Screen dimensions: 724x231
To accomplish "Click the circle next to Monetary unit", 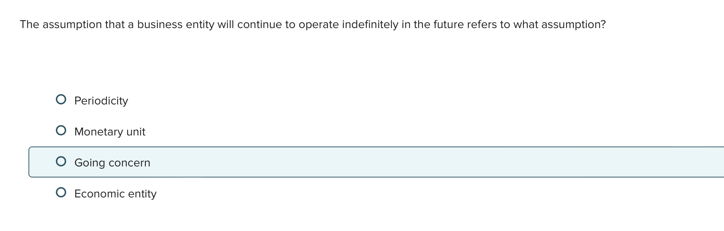I will [x=61, y=130].
